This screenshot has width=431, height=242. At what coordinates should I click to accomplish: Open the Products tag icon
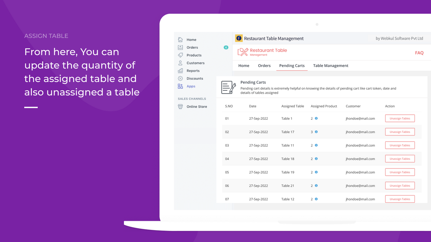click(x=180, y=55)
